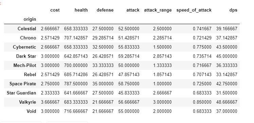Click the Space Pirate row label
This screenshot has width=254, height=123.
coord(23,84)
